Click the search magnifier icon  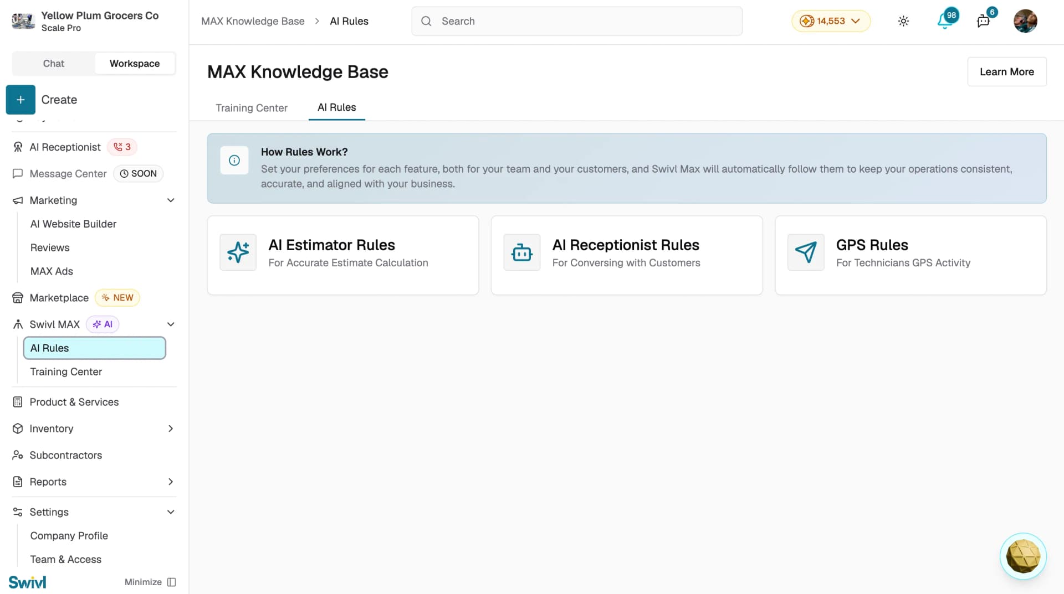tap(426, 21)
